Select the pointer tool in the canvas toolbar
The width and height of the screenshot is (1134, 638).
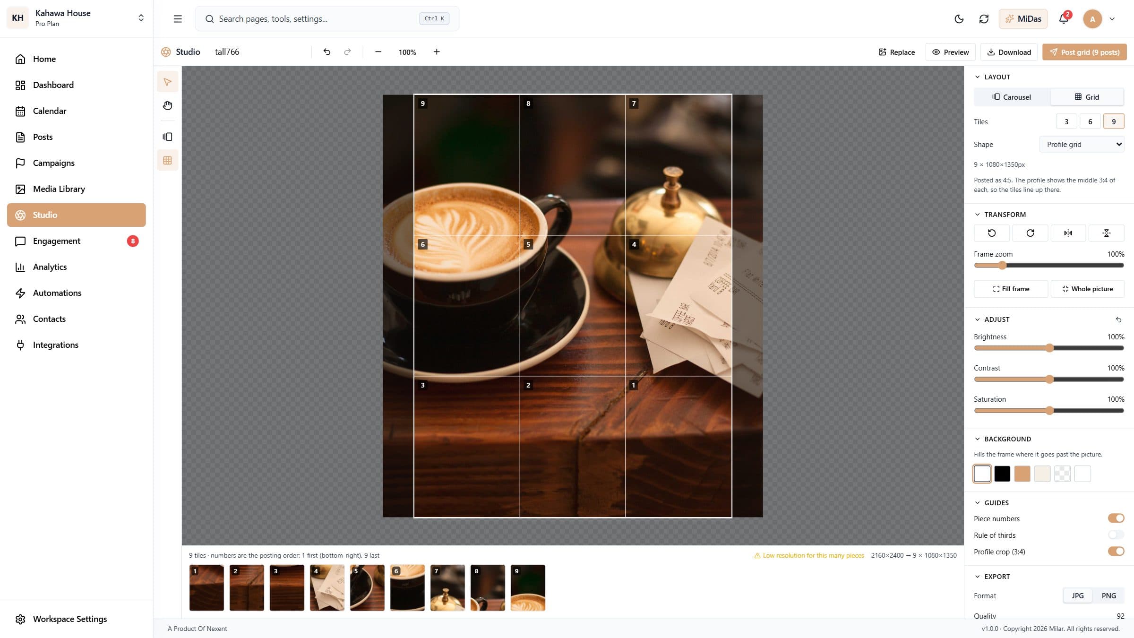coord(167,82)
